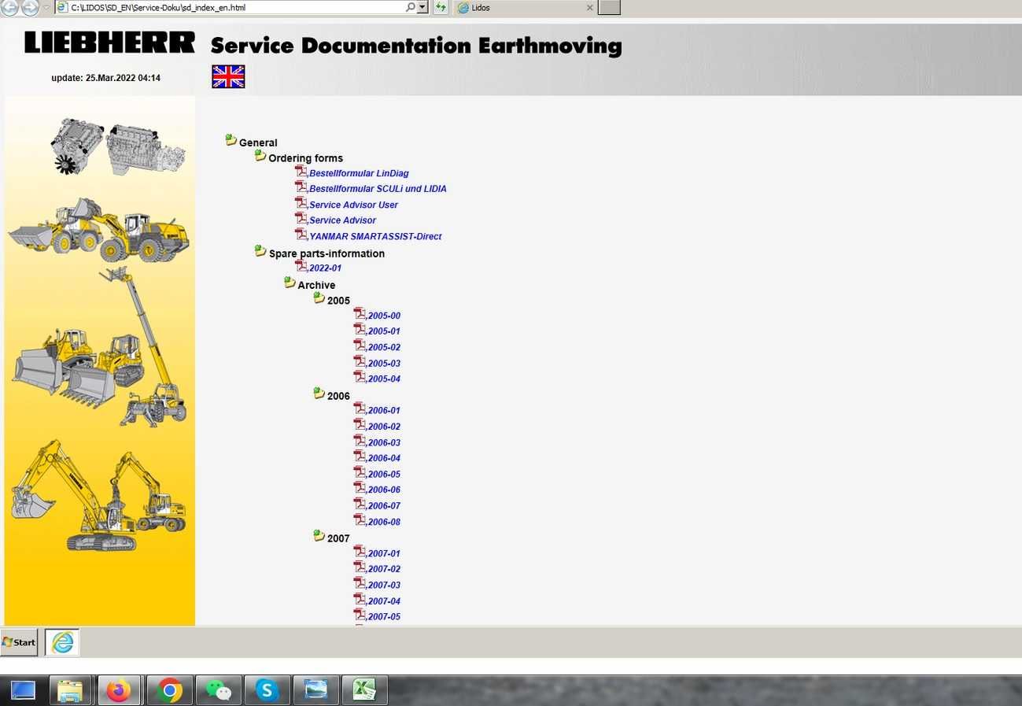Open Bestellformular SCULi und LIDIA link
The image size is (1022, 706).
click(x=378, y=189)
